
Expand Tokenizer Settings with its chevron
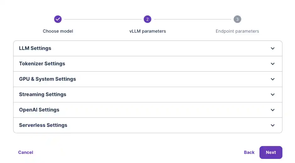click(x=273, y=64)
